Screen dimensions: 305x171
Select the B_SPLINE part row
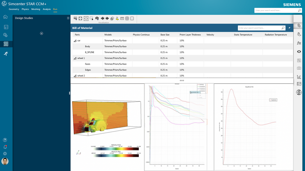click(x=183, y=52)
